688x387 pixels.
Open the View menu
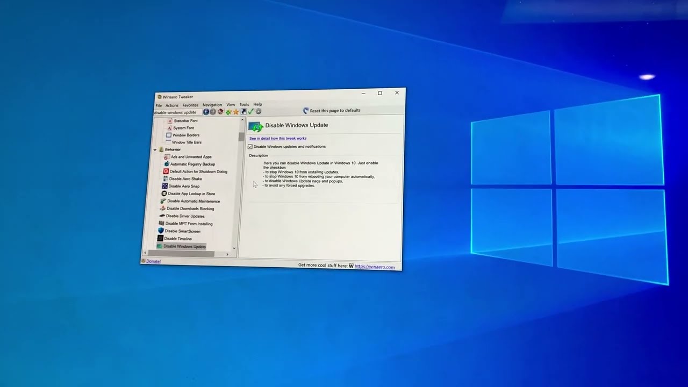(x=231, y=105)
